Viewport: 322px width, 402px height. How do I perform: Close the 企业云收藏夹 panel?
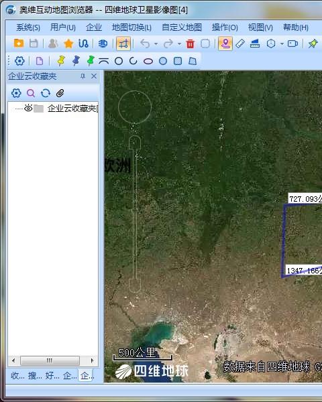tap(94, 76)
